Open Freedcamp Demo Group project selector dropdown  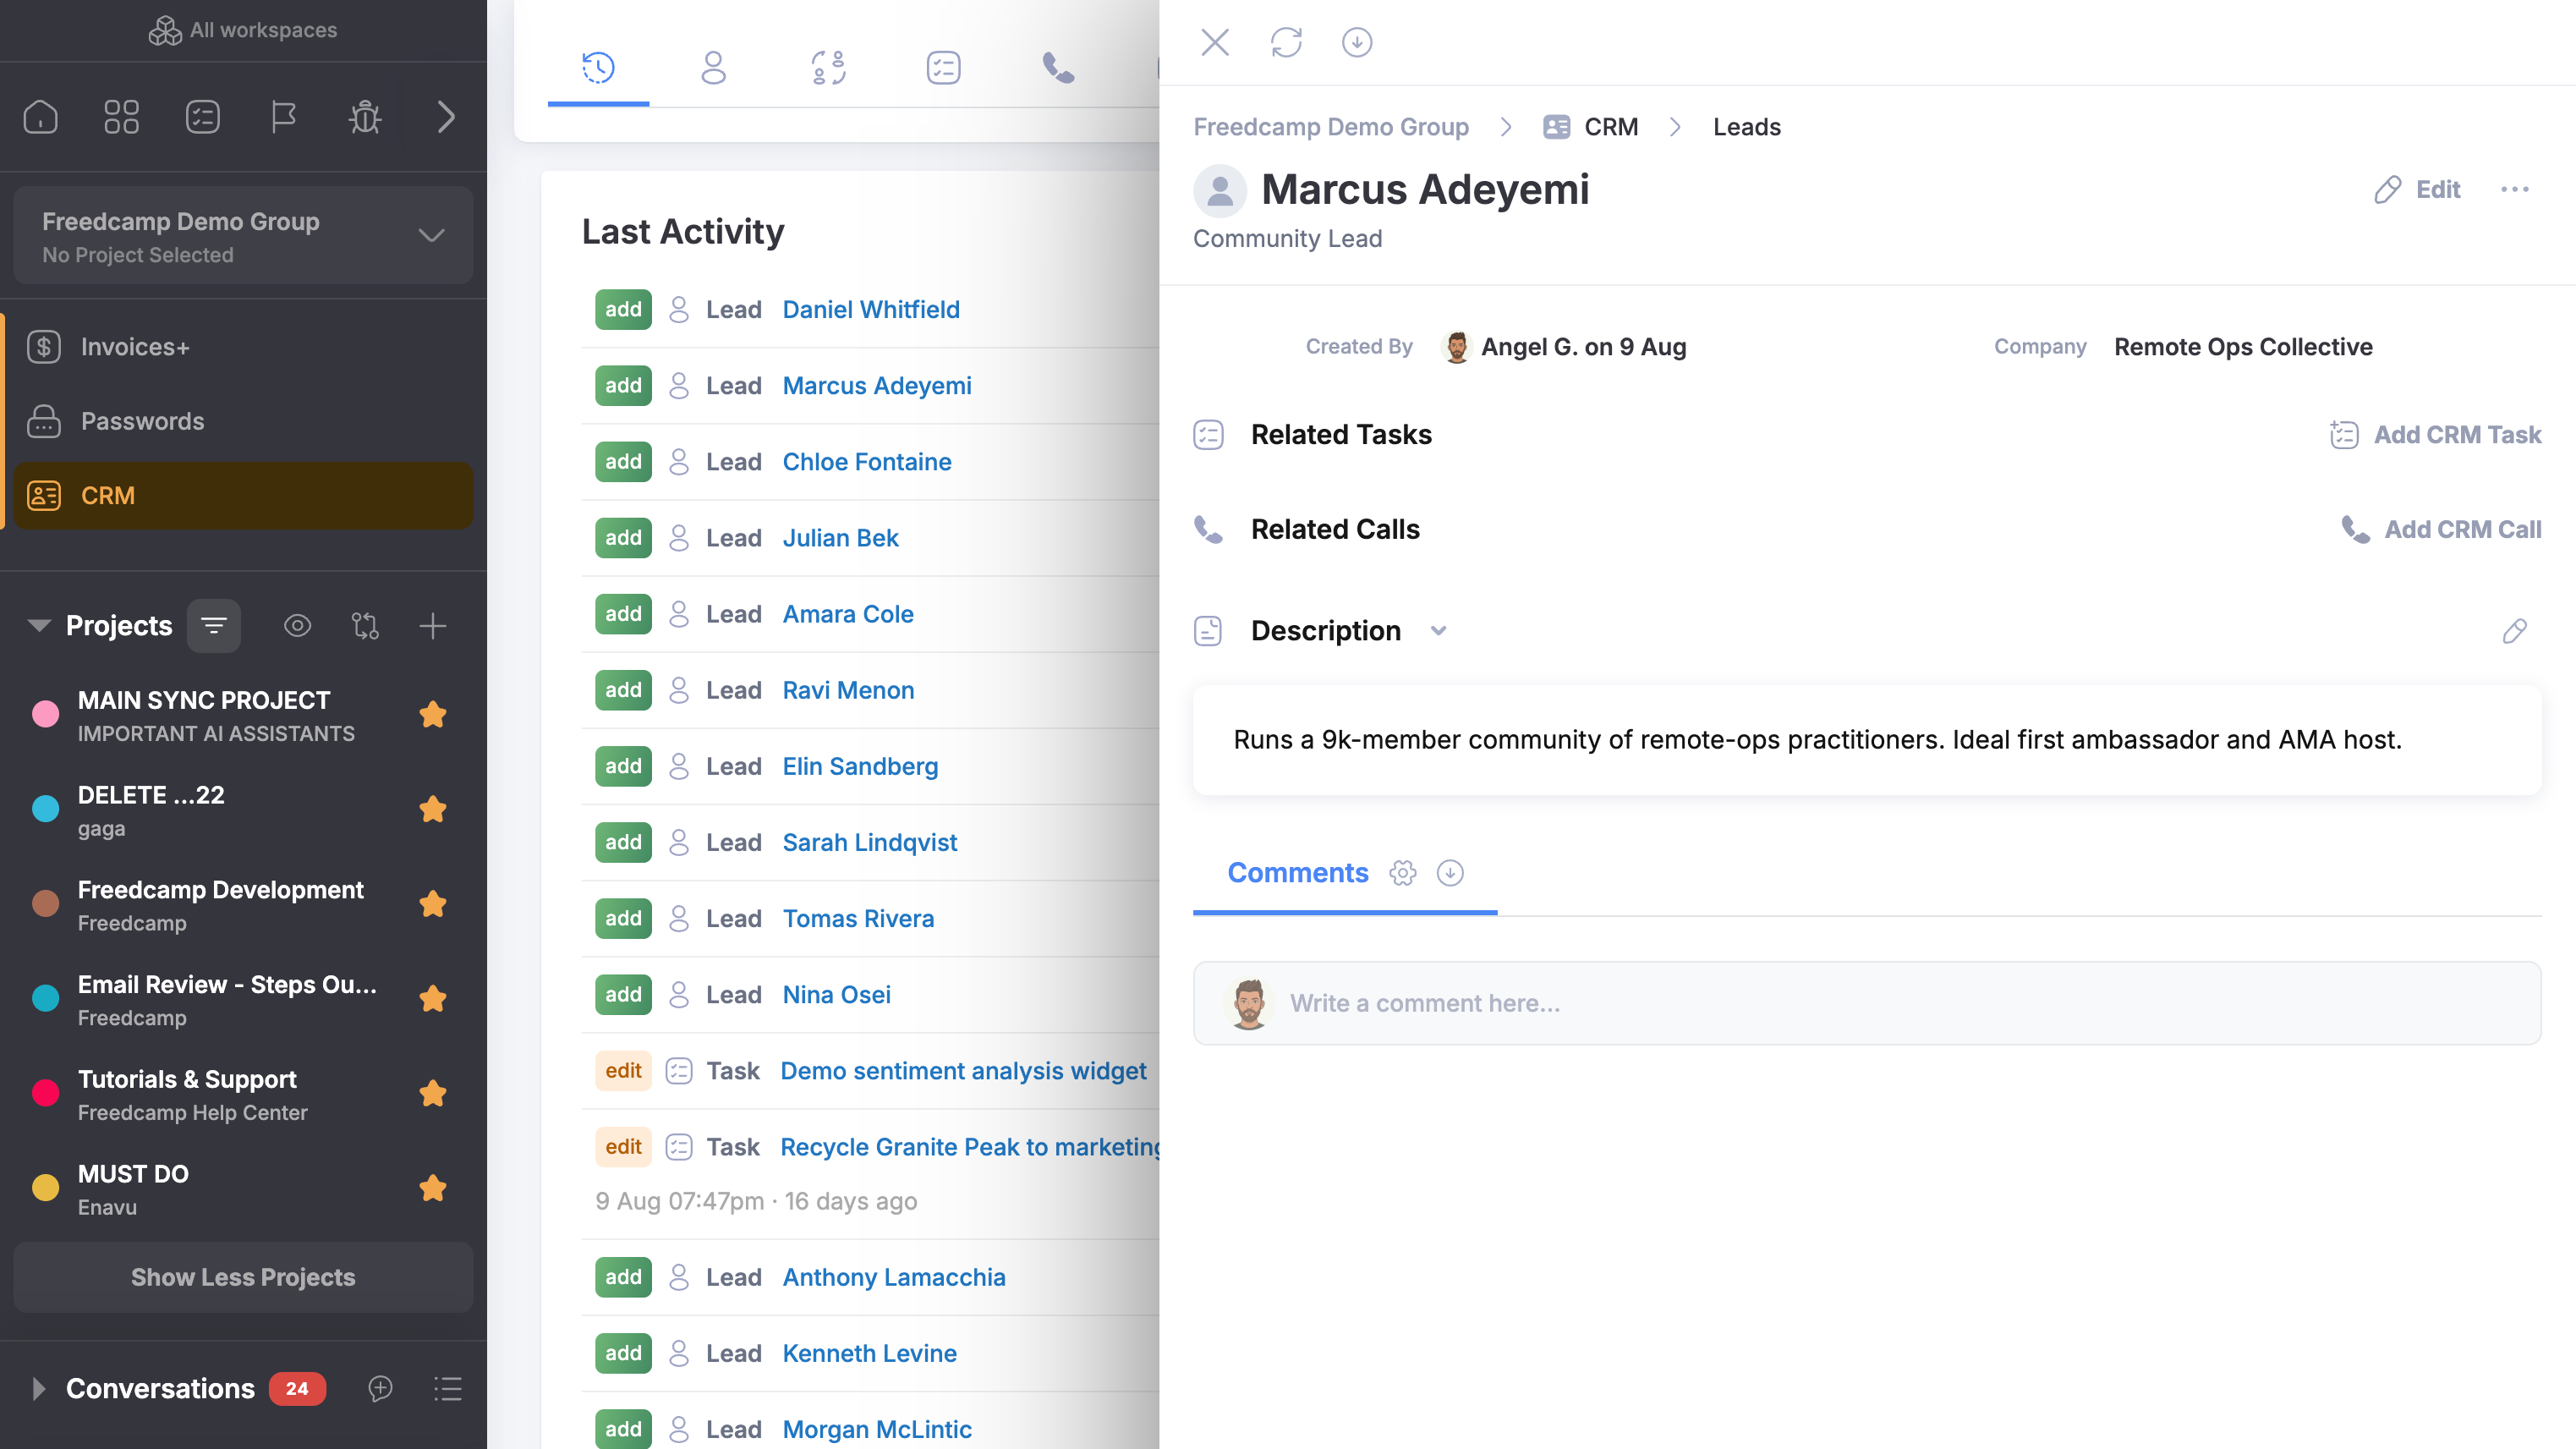(243, 236)
